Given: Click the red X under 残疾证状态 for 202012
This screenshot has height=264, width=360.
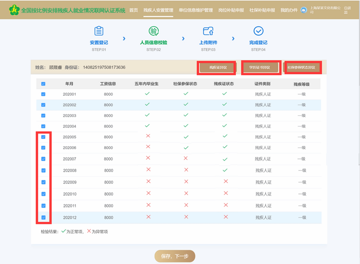Looking at the screenshot, I should coord(226,217).
